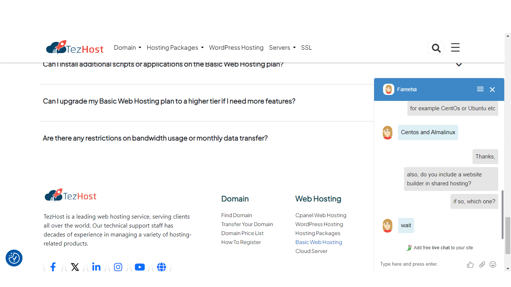
Task: Open TezHost YouTube icon
Action: click(x=140, y=267)
